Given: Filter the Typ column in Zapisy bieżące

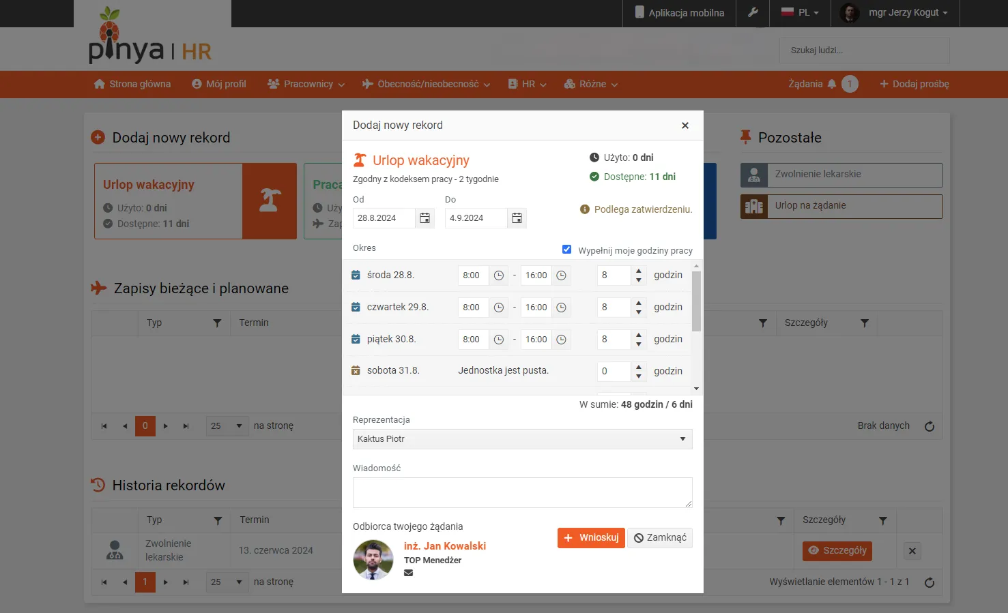Looking at the screenshot, I should (217, 323).
